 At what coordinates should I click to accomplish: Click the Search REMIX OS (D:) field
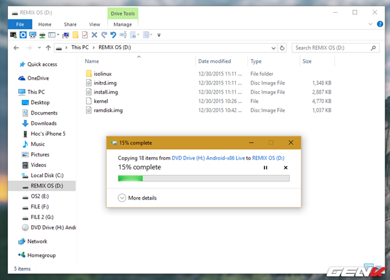336,47
